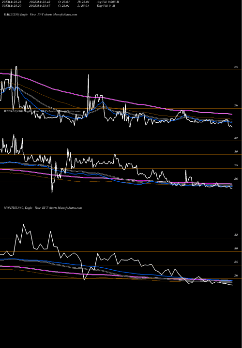
Task: Click the open price 'O:' value
Action: 64,2
